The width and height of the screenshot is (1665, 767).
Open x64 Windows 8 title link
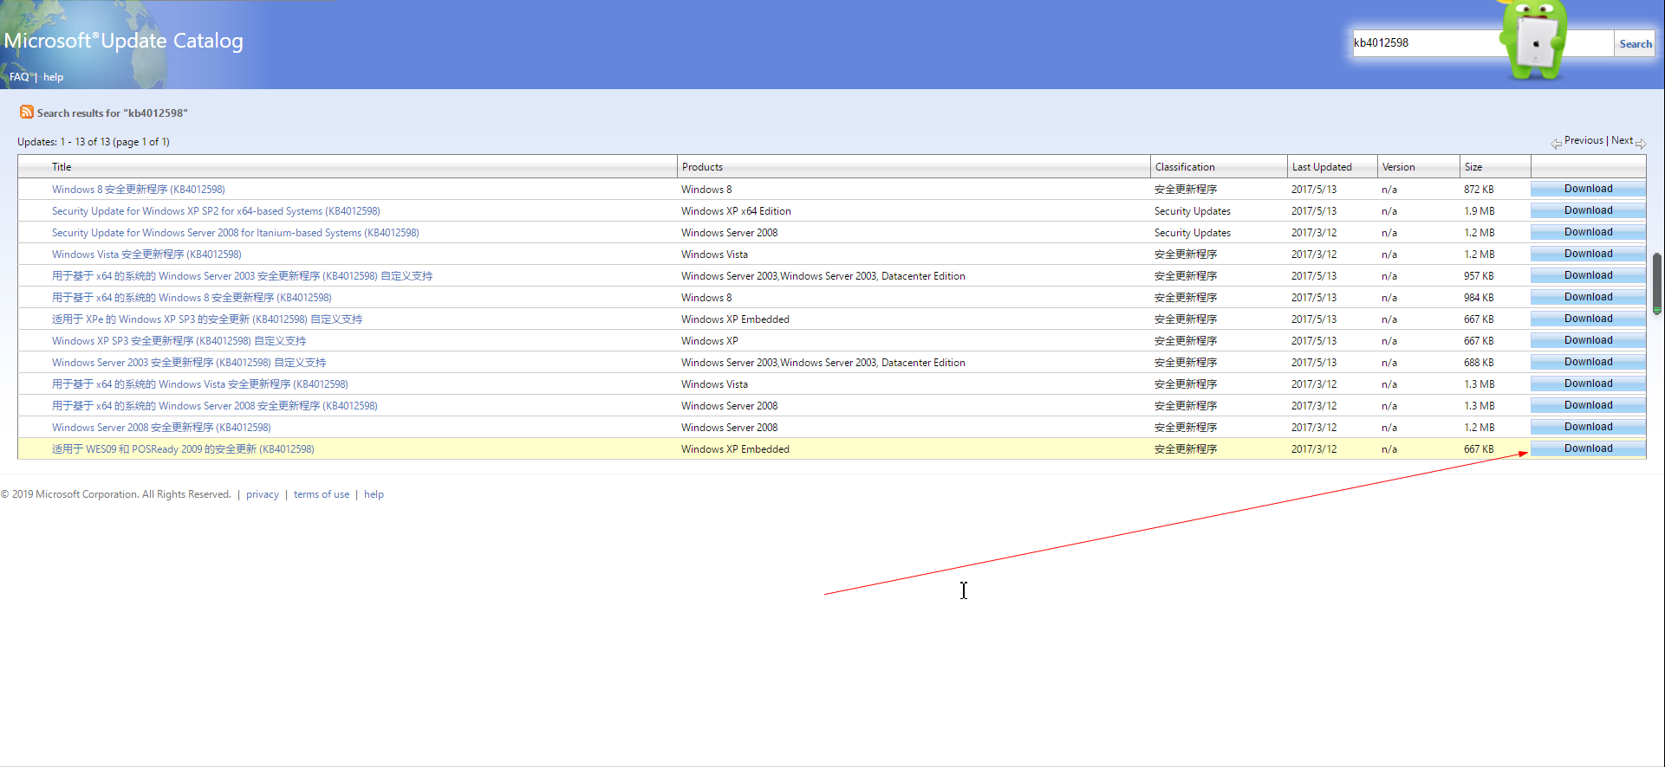192,298
